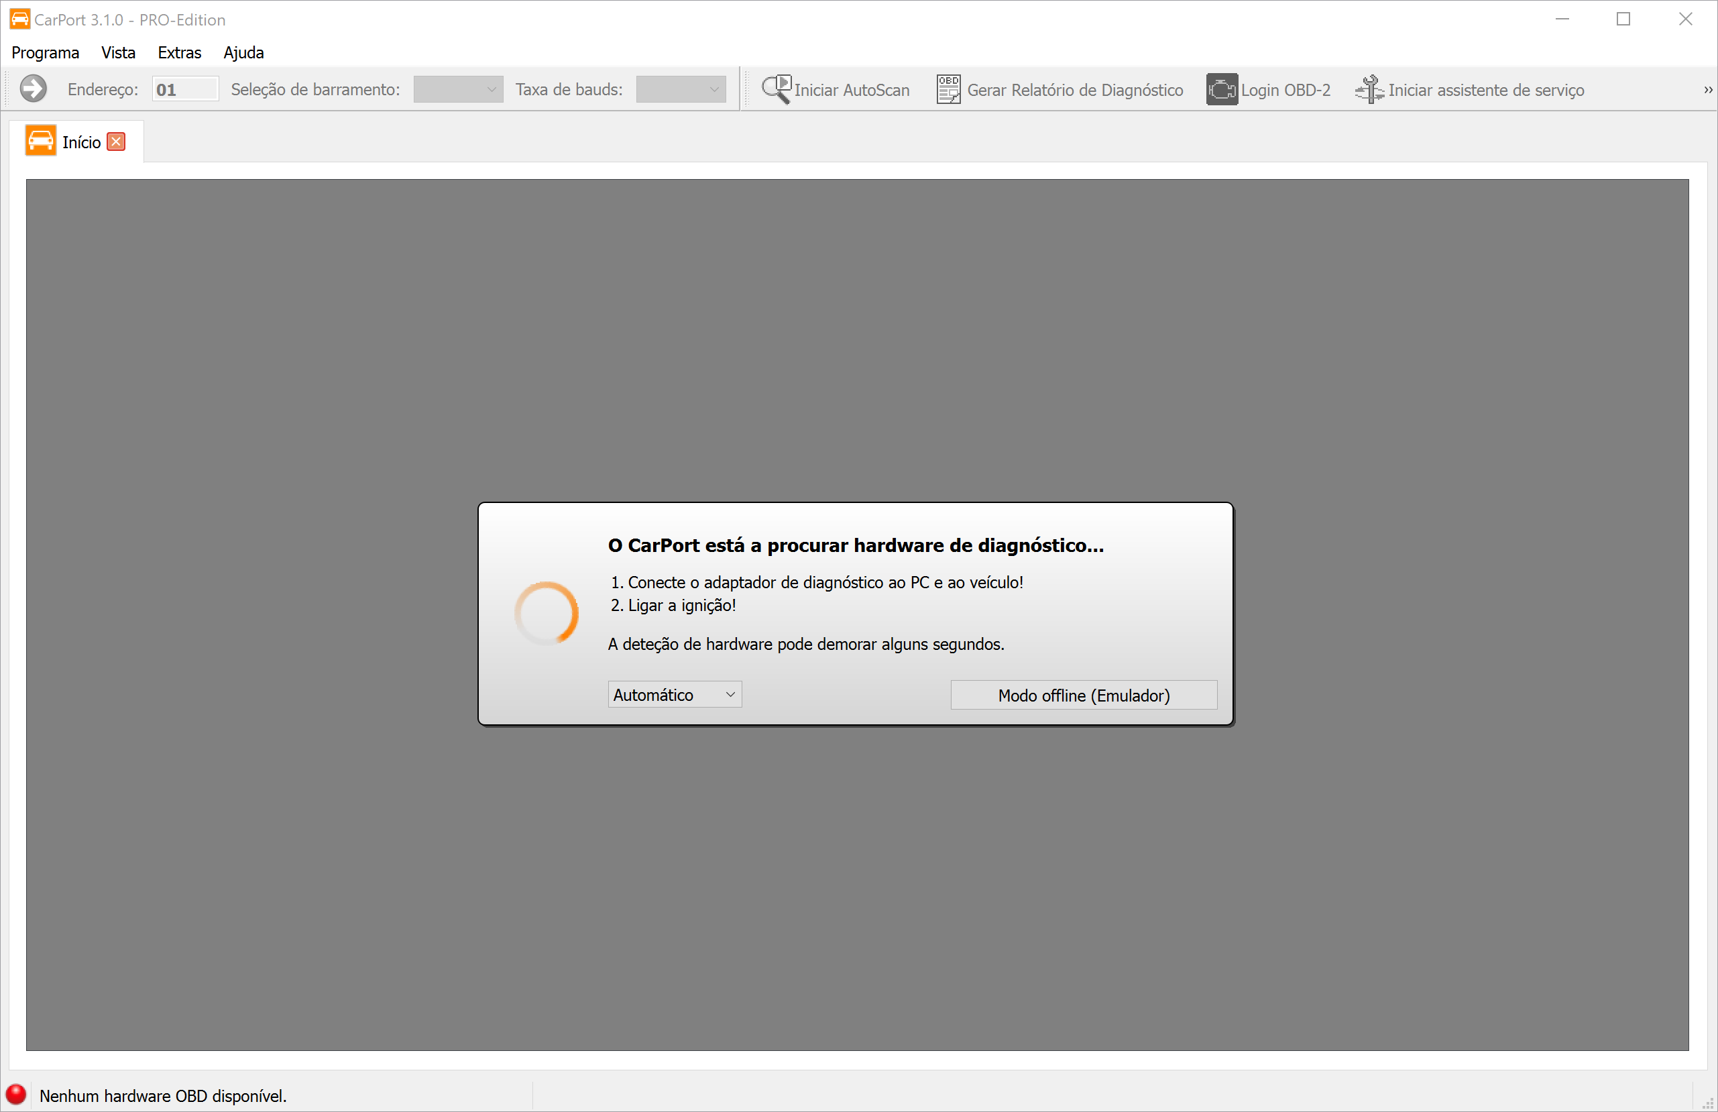Click the car icon on Início tab

coord(40,140)
